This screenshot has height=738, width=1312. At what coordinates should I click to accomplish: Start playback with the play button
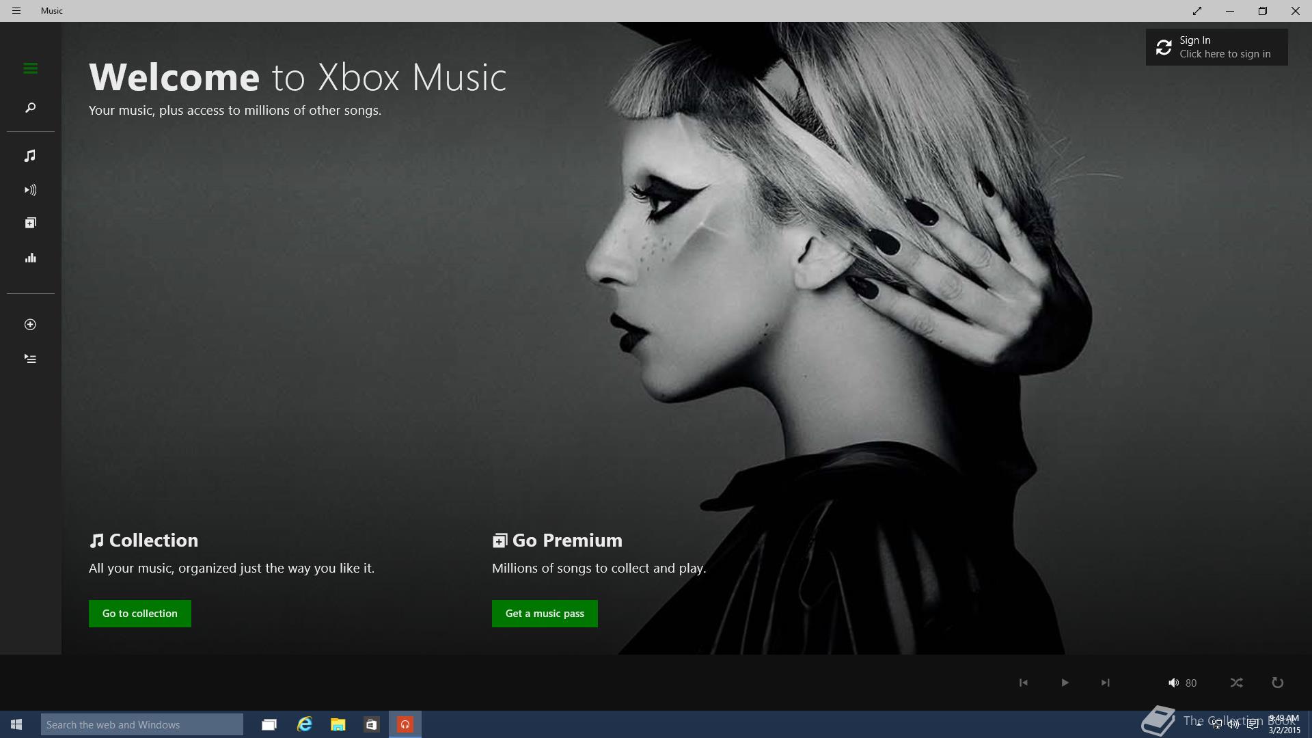[x=1065, y=683]
